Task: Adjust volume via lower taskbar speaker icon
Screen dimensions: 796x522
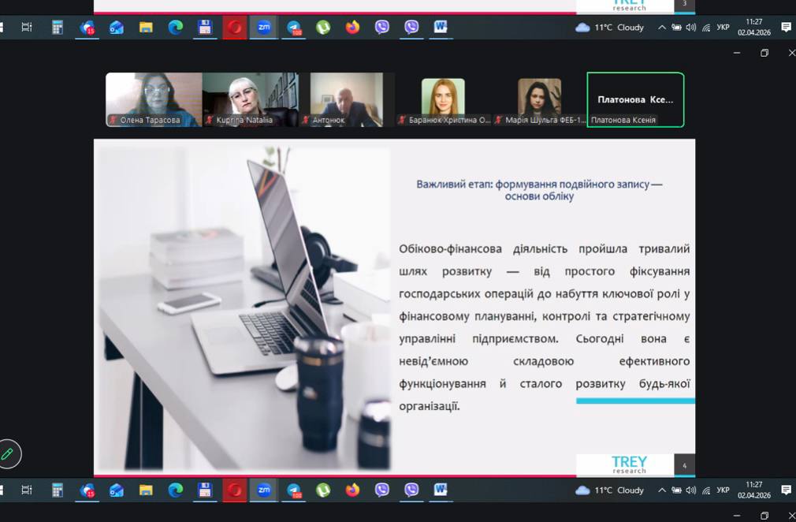Action: pyautogui.click(x=691, y=490)
